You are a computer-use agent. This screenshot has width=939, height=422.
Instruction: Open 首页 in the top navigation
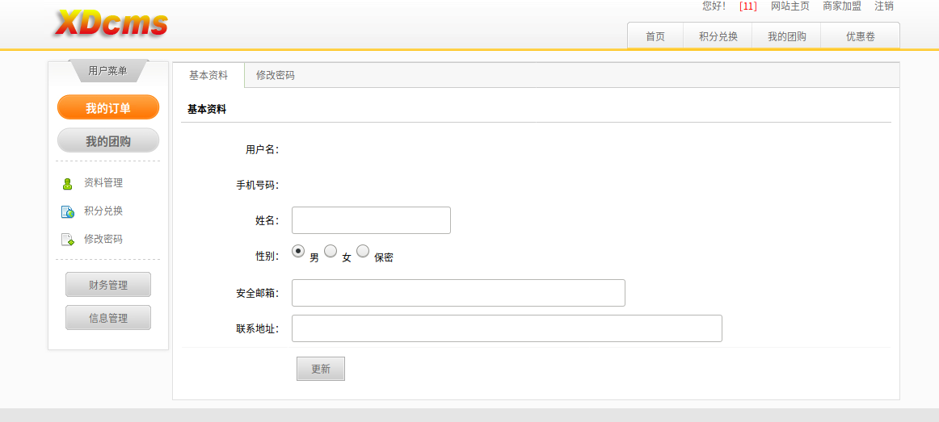(x=655, y=36)
